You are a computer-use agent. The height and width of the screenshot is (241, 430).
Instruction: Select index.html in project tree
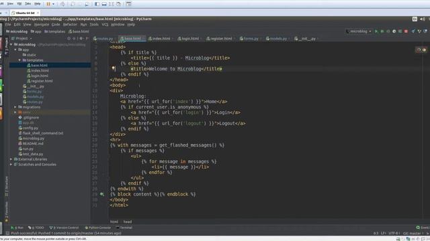point(38,70)
